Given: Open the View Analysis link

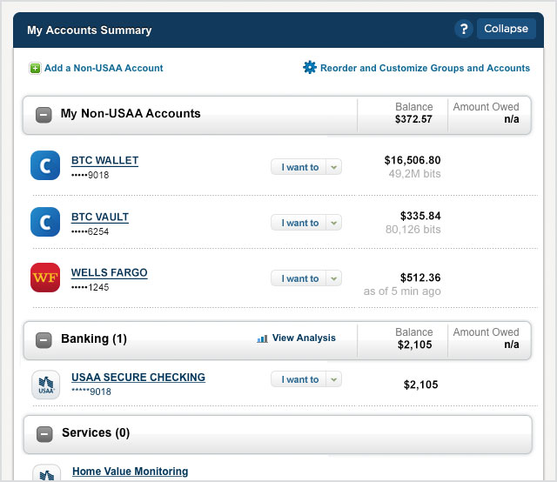Looking at the screenshot, I should click(304, 338).
